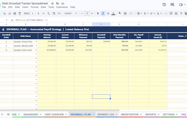Redo the last action
The image size is (187, 118).
pos(10,13)
